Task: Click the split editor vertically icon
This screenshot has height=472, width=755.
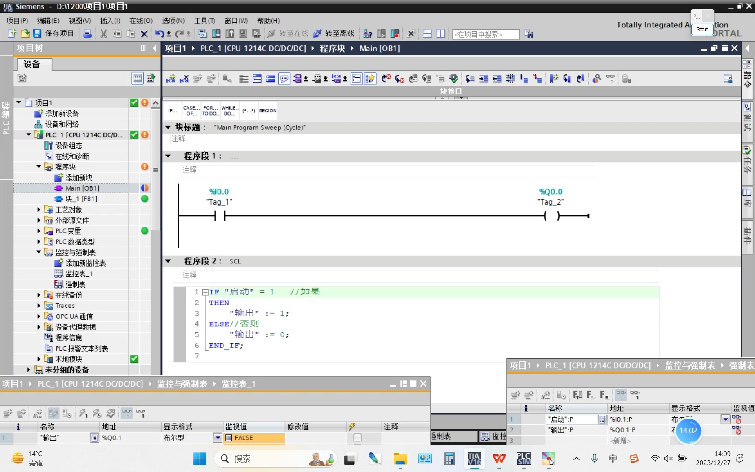Action: pos(441,34)
